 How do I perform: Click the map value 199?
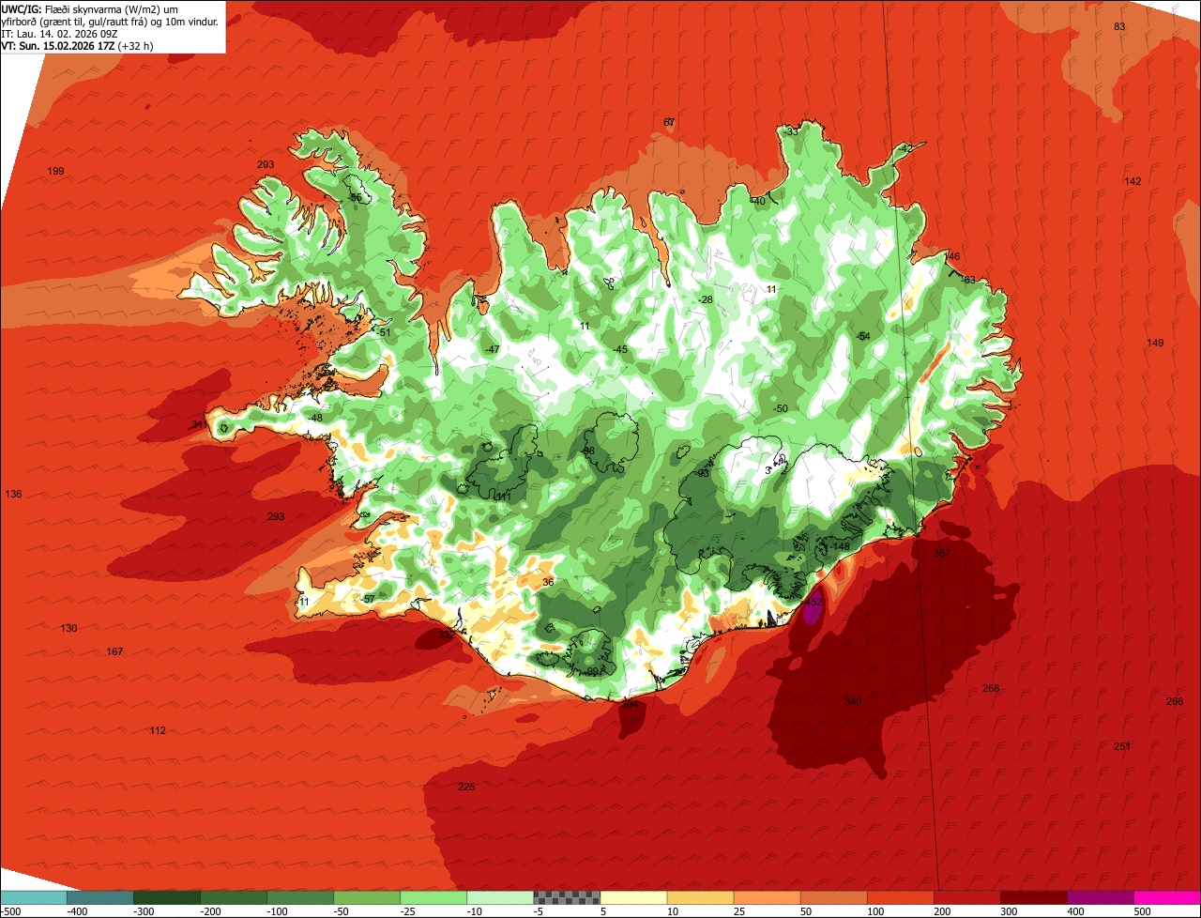(55, 171)
